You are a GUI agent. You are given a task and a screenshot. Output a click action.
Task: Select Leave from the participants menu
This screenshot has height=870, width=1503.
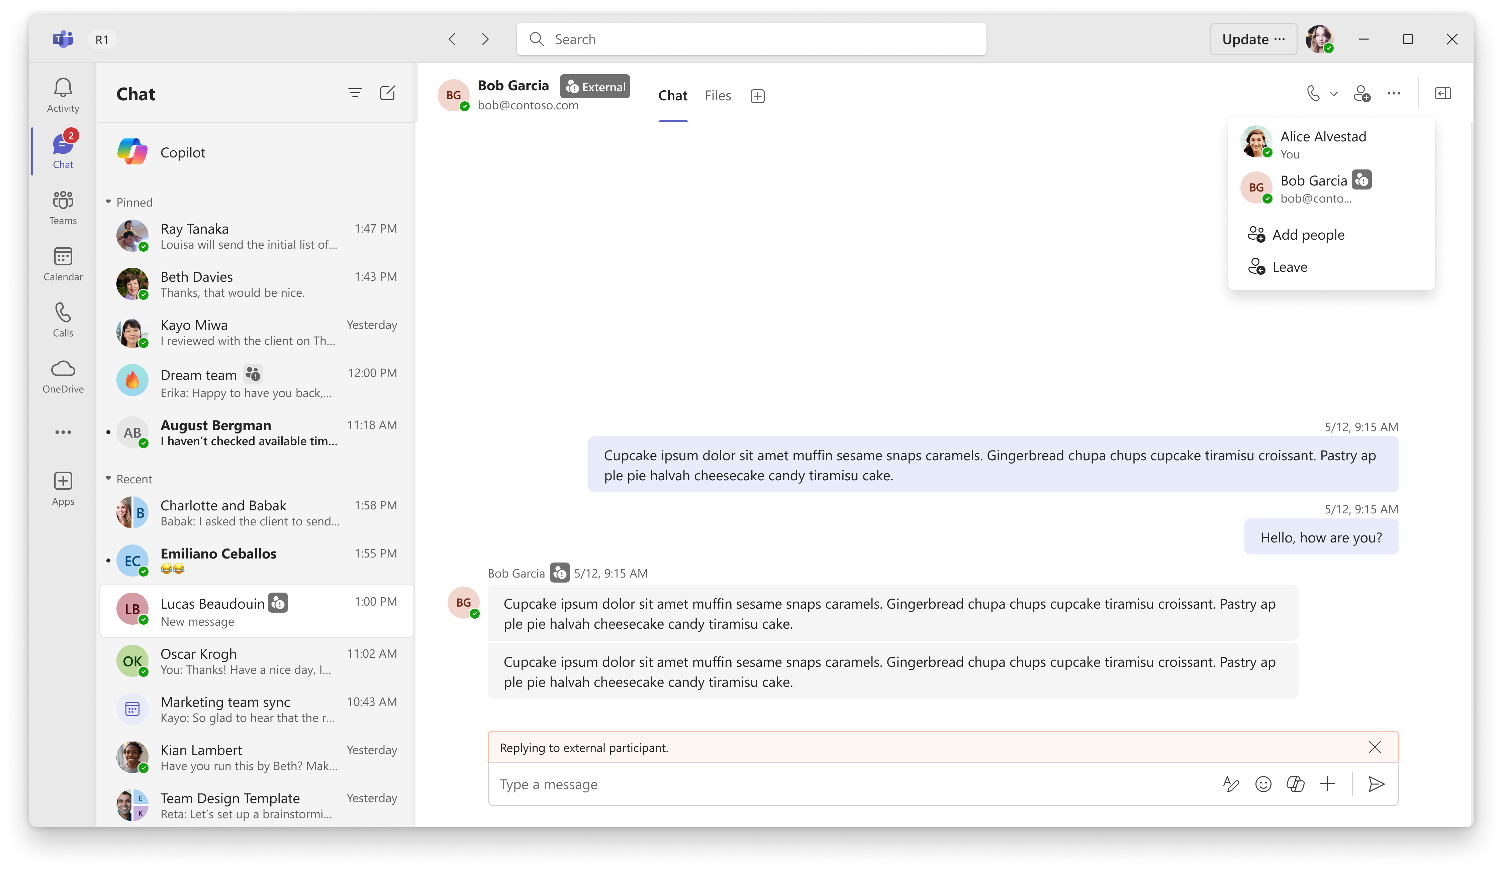point(1289,267)
